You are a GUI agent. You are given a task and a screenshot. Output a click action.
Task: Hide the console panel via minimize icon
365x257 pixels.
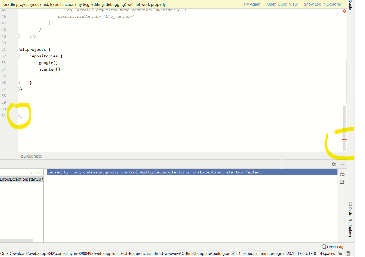pos(342,164)
